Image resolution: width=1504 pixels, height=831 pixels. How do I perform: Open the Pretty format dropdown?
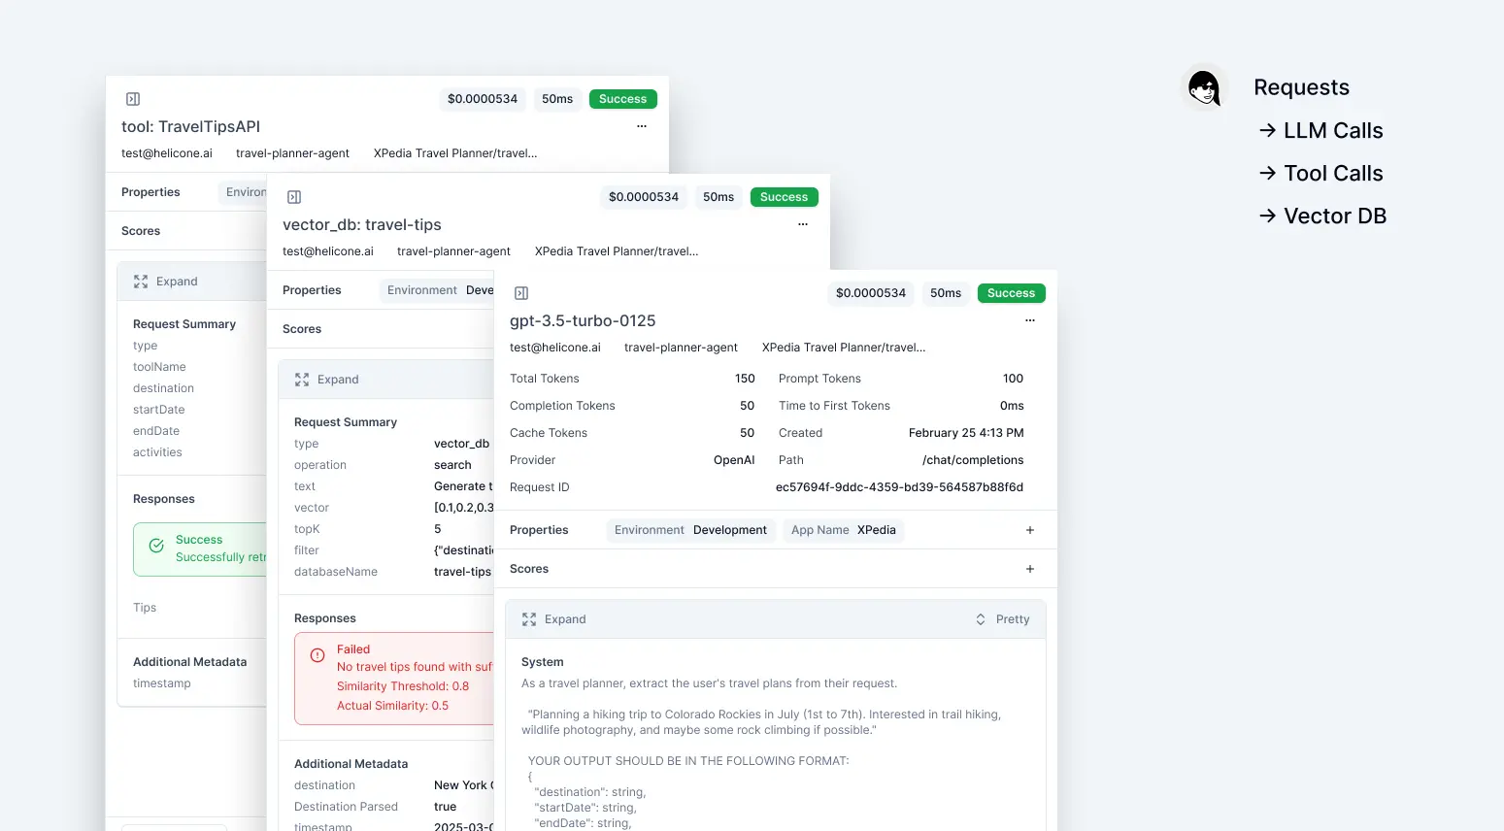tap(1002, 619)
